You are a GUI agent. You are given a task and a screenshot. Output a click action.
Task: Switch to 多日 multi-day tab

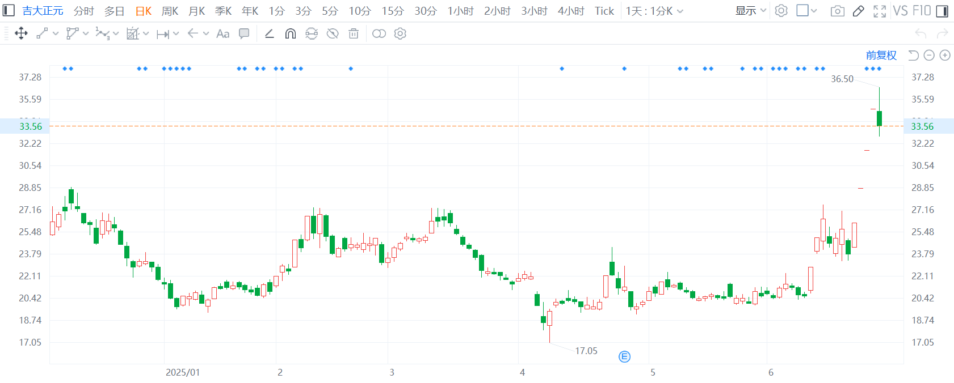pos(114,11)
